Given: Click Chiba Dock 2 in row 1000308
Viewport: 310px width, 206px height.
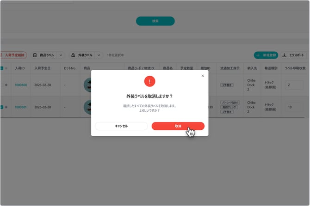Looking at the screenshot, I should [251, 85].
